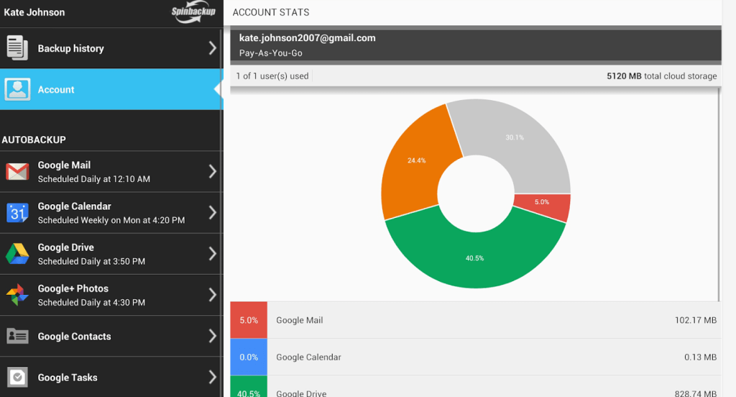The image size is (736, 397).
Task: Expand Google Drive settings chevron
Action: point(213,254)
